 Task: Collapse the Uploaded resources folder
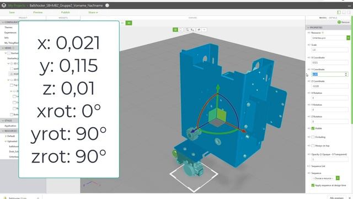pos(6,142)
